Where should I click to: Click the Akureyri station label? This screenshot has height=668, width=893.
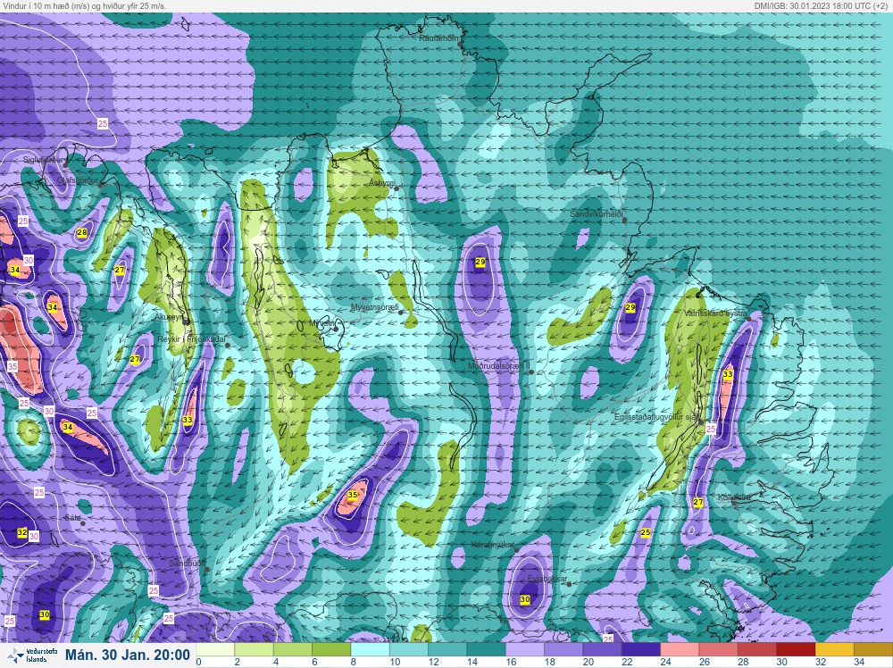pyautogui.click(x=169, y=317)
